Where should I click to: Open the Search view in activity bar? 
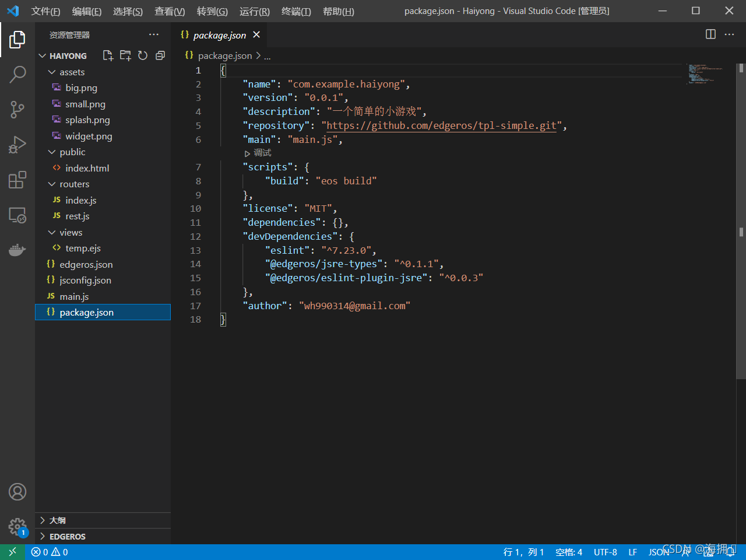point(17,74)
